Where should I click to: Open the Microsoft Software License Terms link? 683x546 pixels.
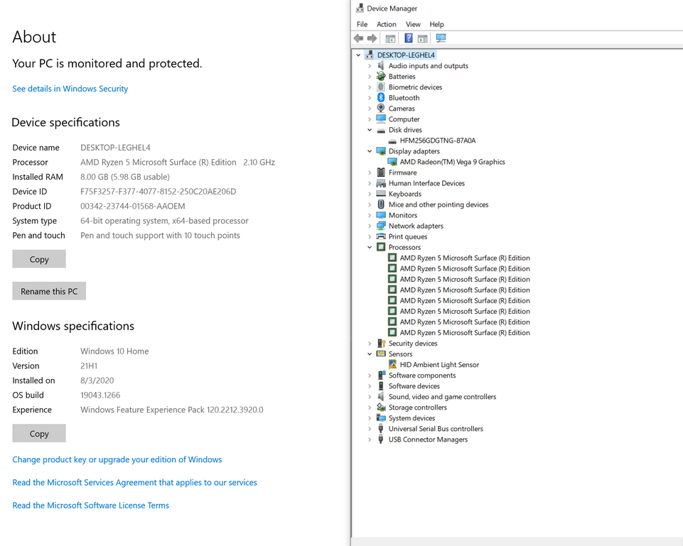pyautogui.click(x=90, y=506)
